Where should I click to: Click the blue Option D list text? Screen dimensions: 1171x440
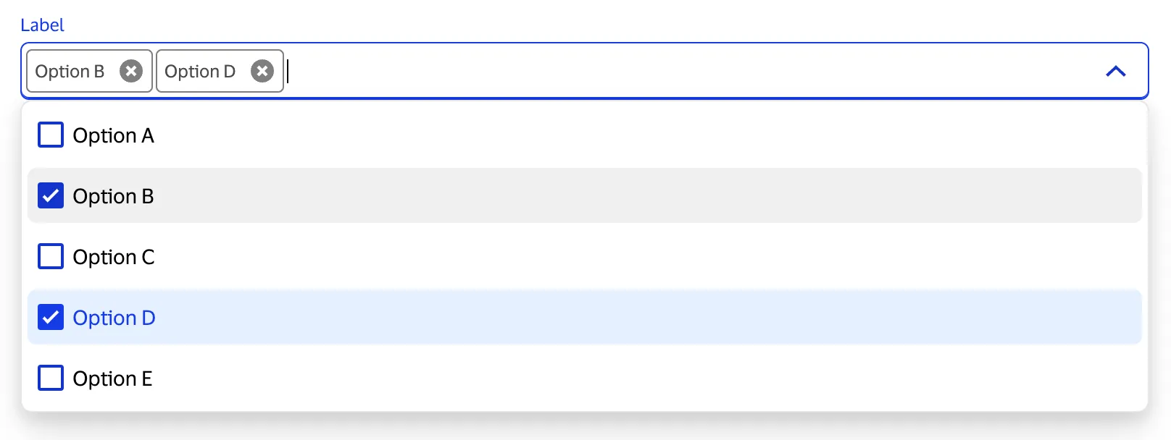[x=114, y=318]
